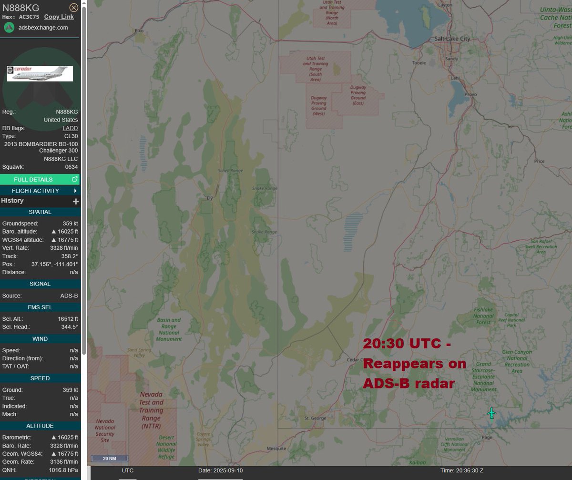This screenshot has width=572, height=480.
Task: Open the Challenger aircraft photo thumbnail
Action: pos(40,73)
